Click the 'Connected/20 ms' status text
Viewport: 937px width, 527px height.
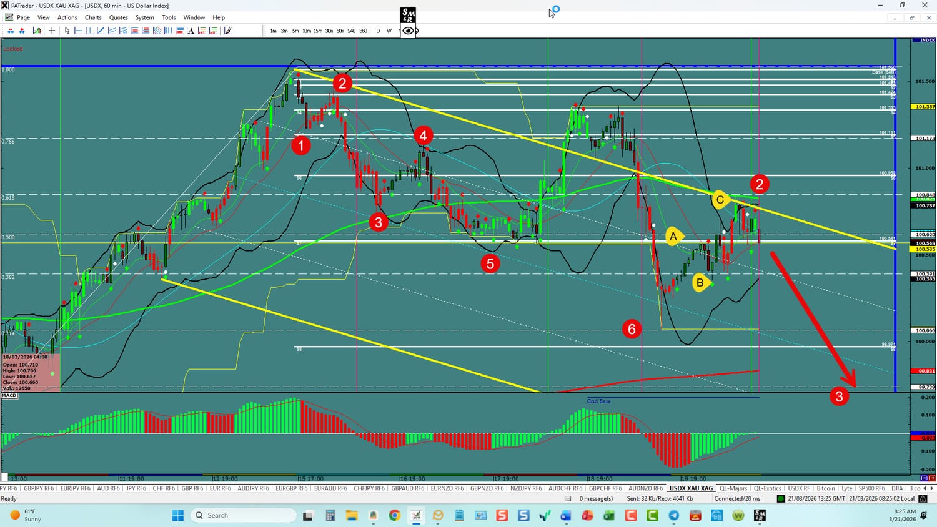(x=737, y=499)
